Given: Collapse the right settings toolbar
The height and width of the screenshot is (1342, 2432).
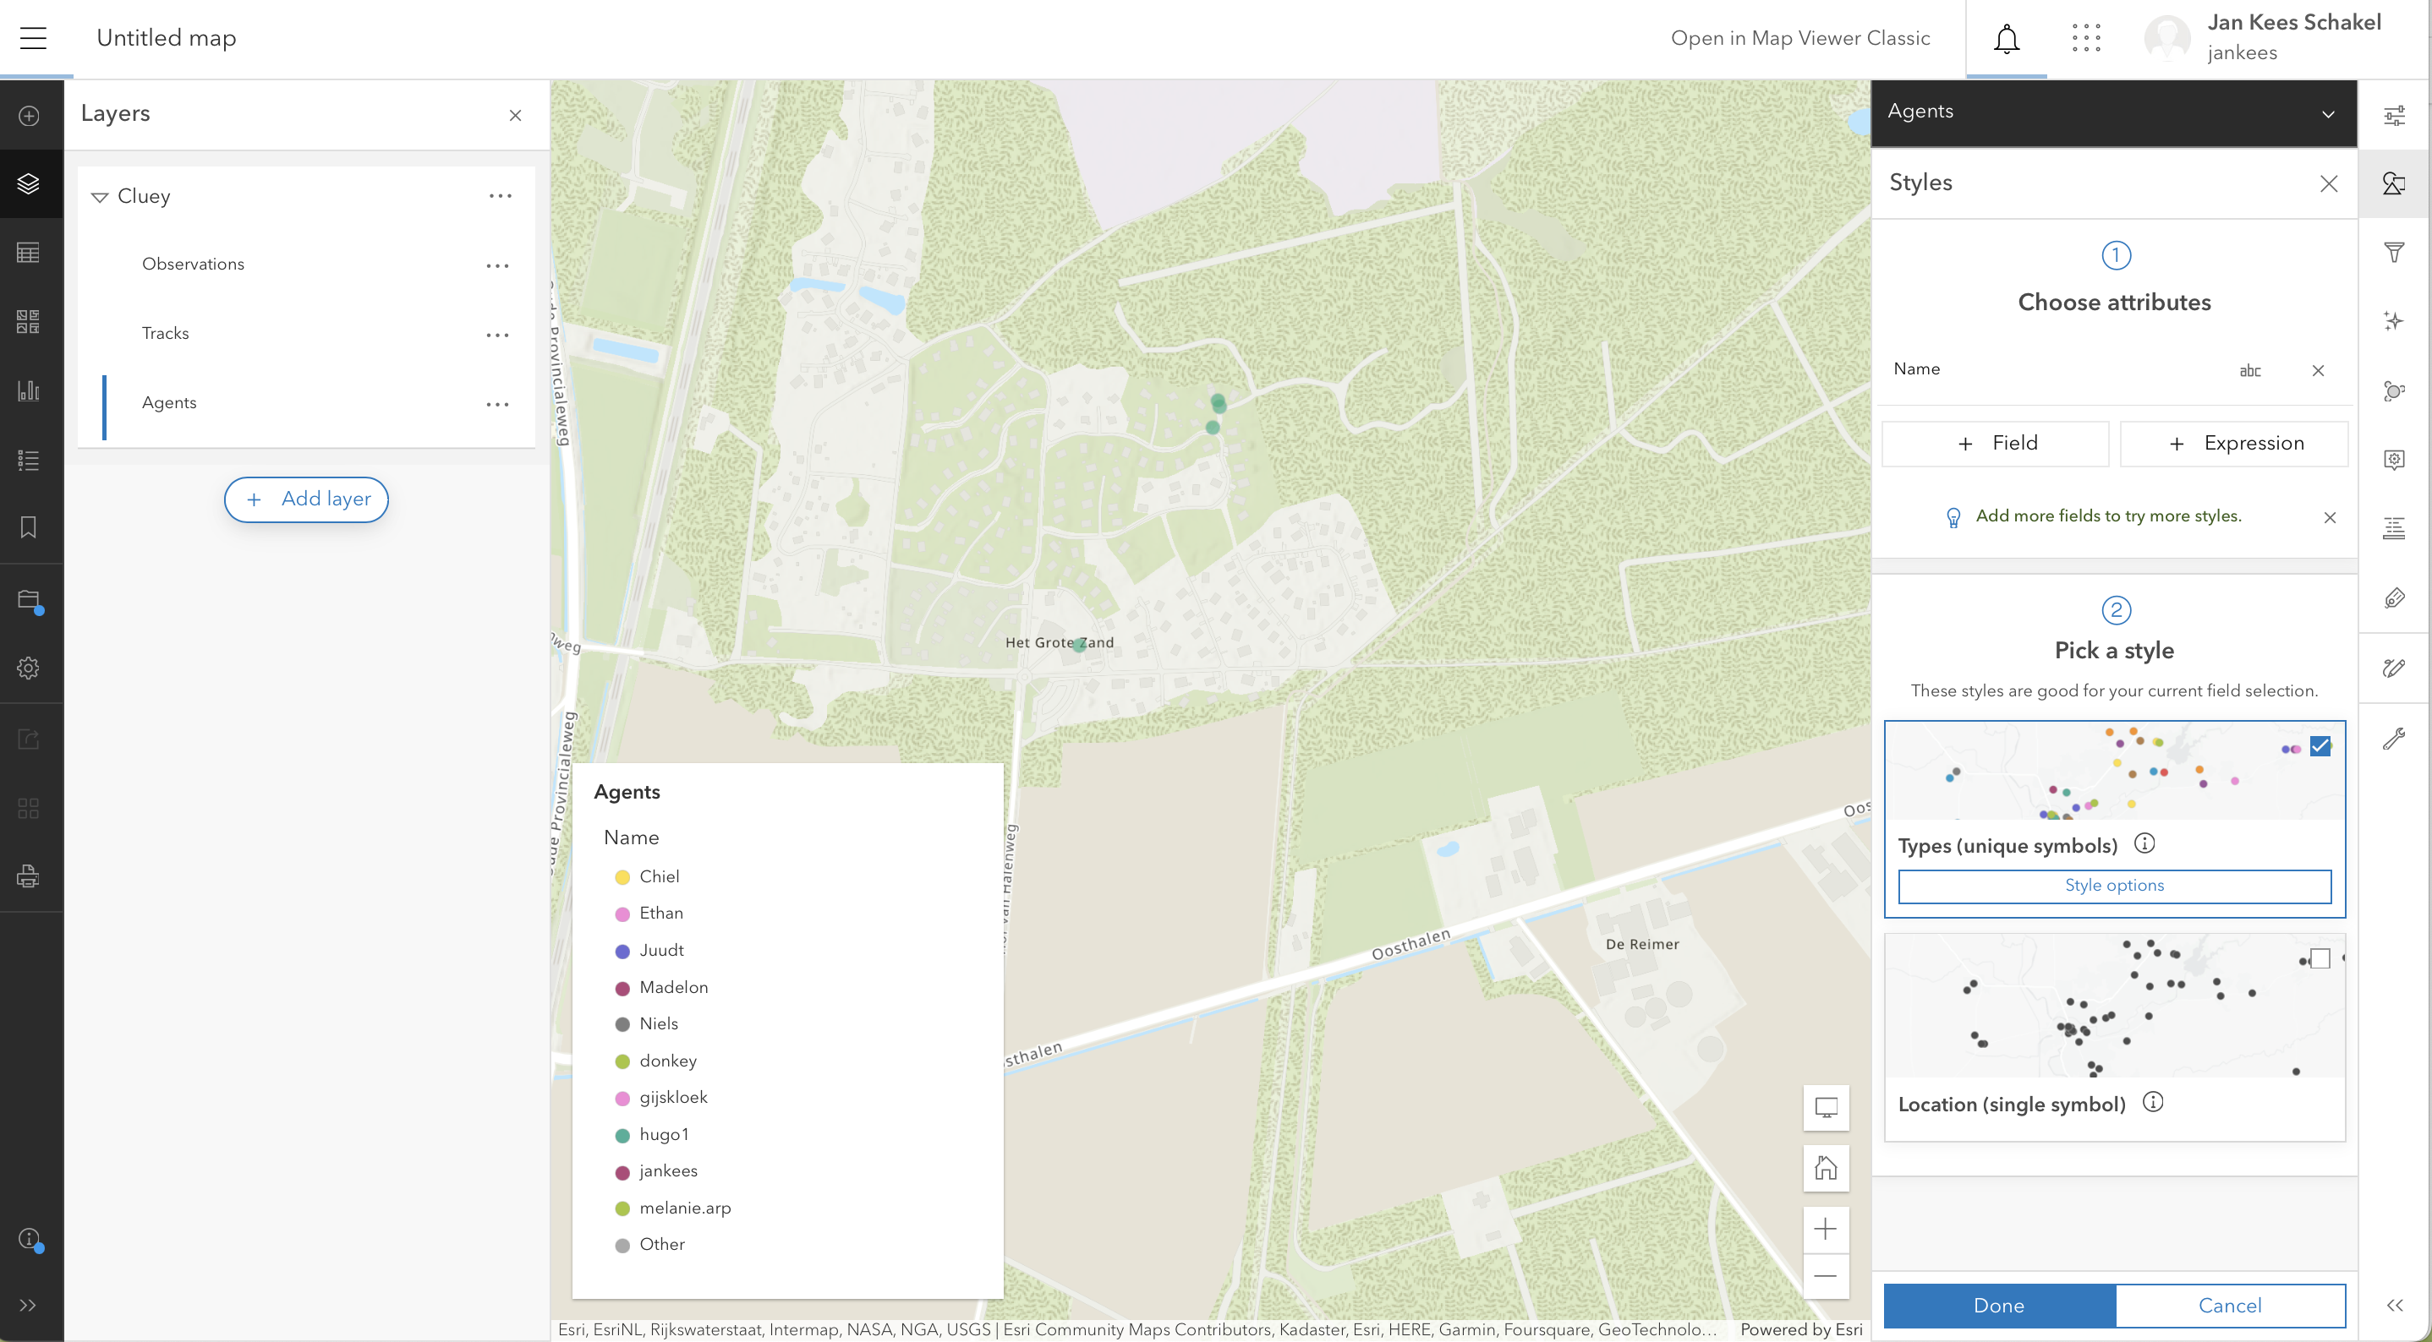Looking at the screenshot, I should 2394,1305.
